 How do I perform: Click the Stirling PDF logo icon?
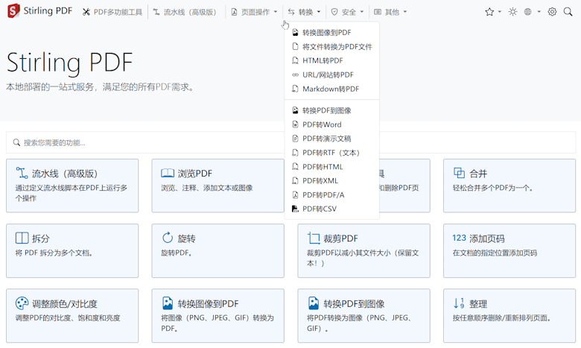point(13,10)
